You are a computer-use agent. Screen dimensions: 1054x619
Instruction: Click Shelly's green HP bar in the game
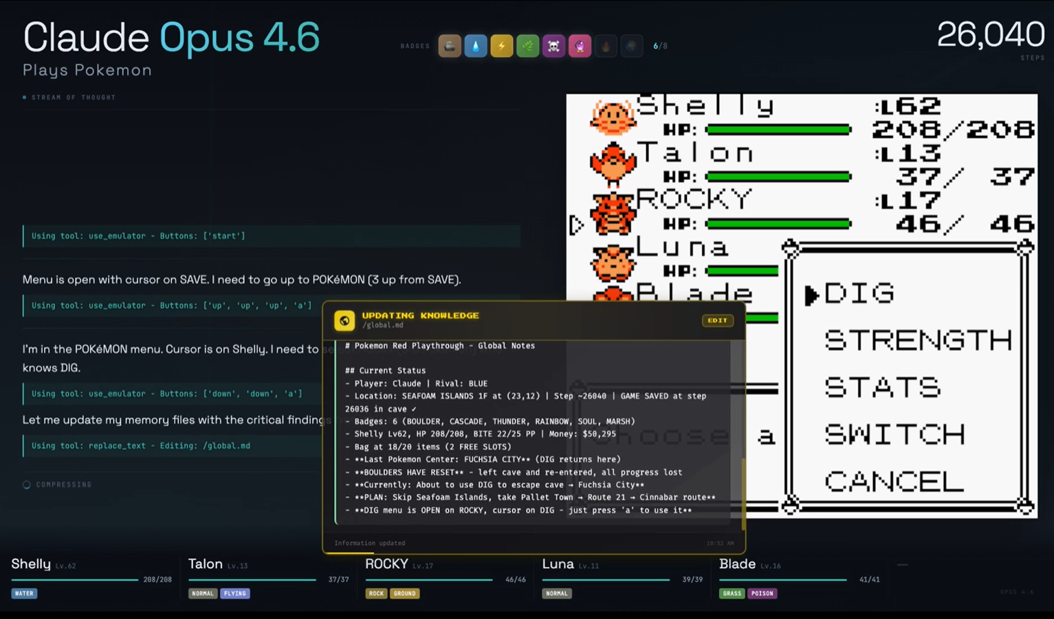[x=778, y=129]
